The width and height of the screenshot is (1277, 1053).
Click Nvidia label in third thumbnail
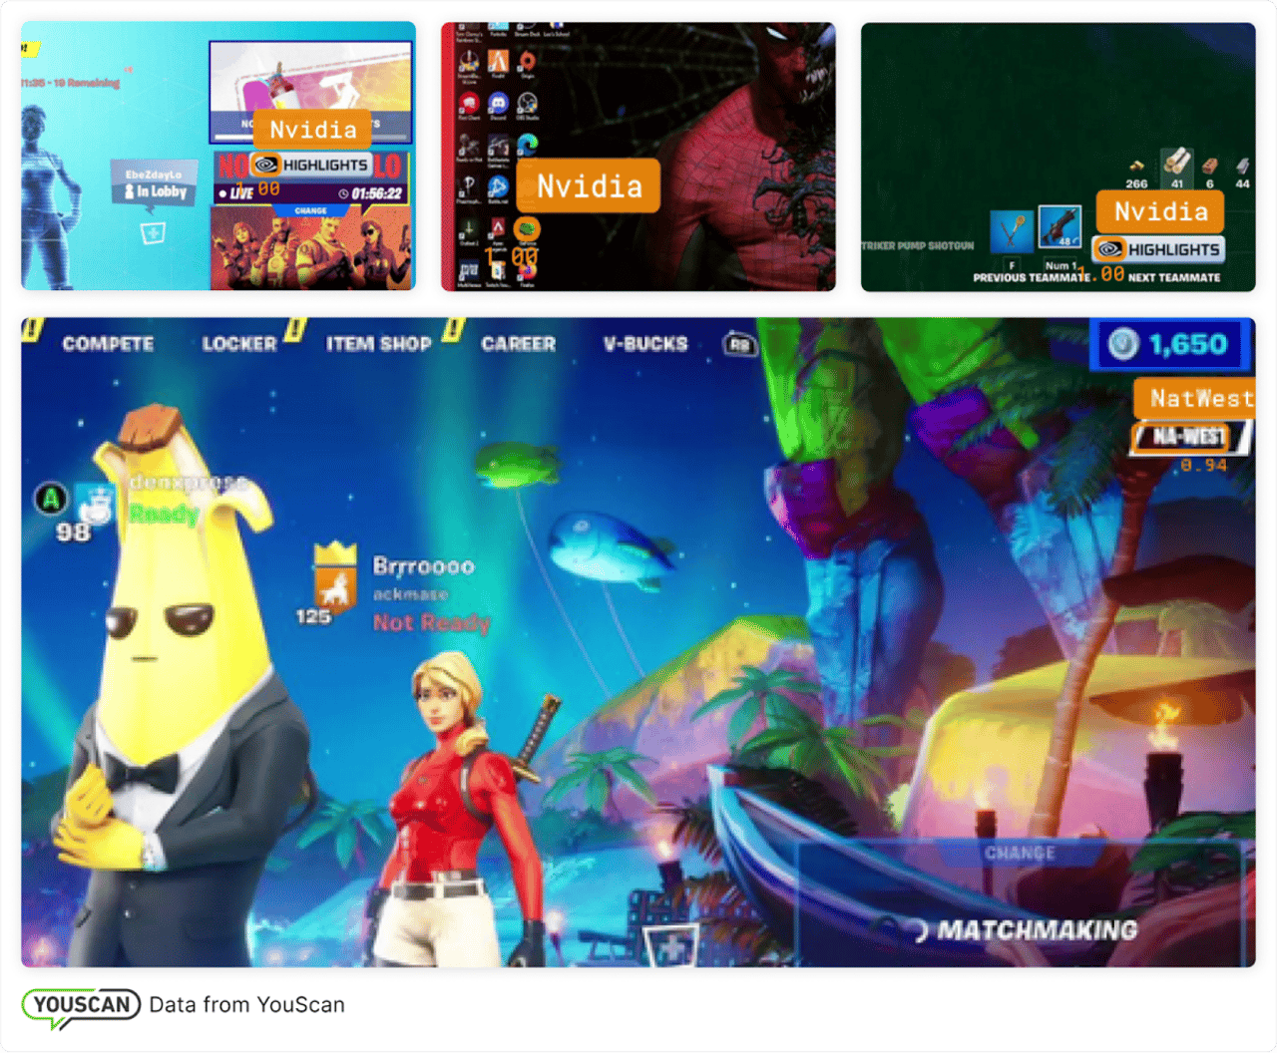pos(1161,211)
